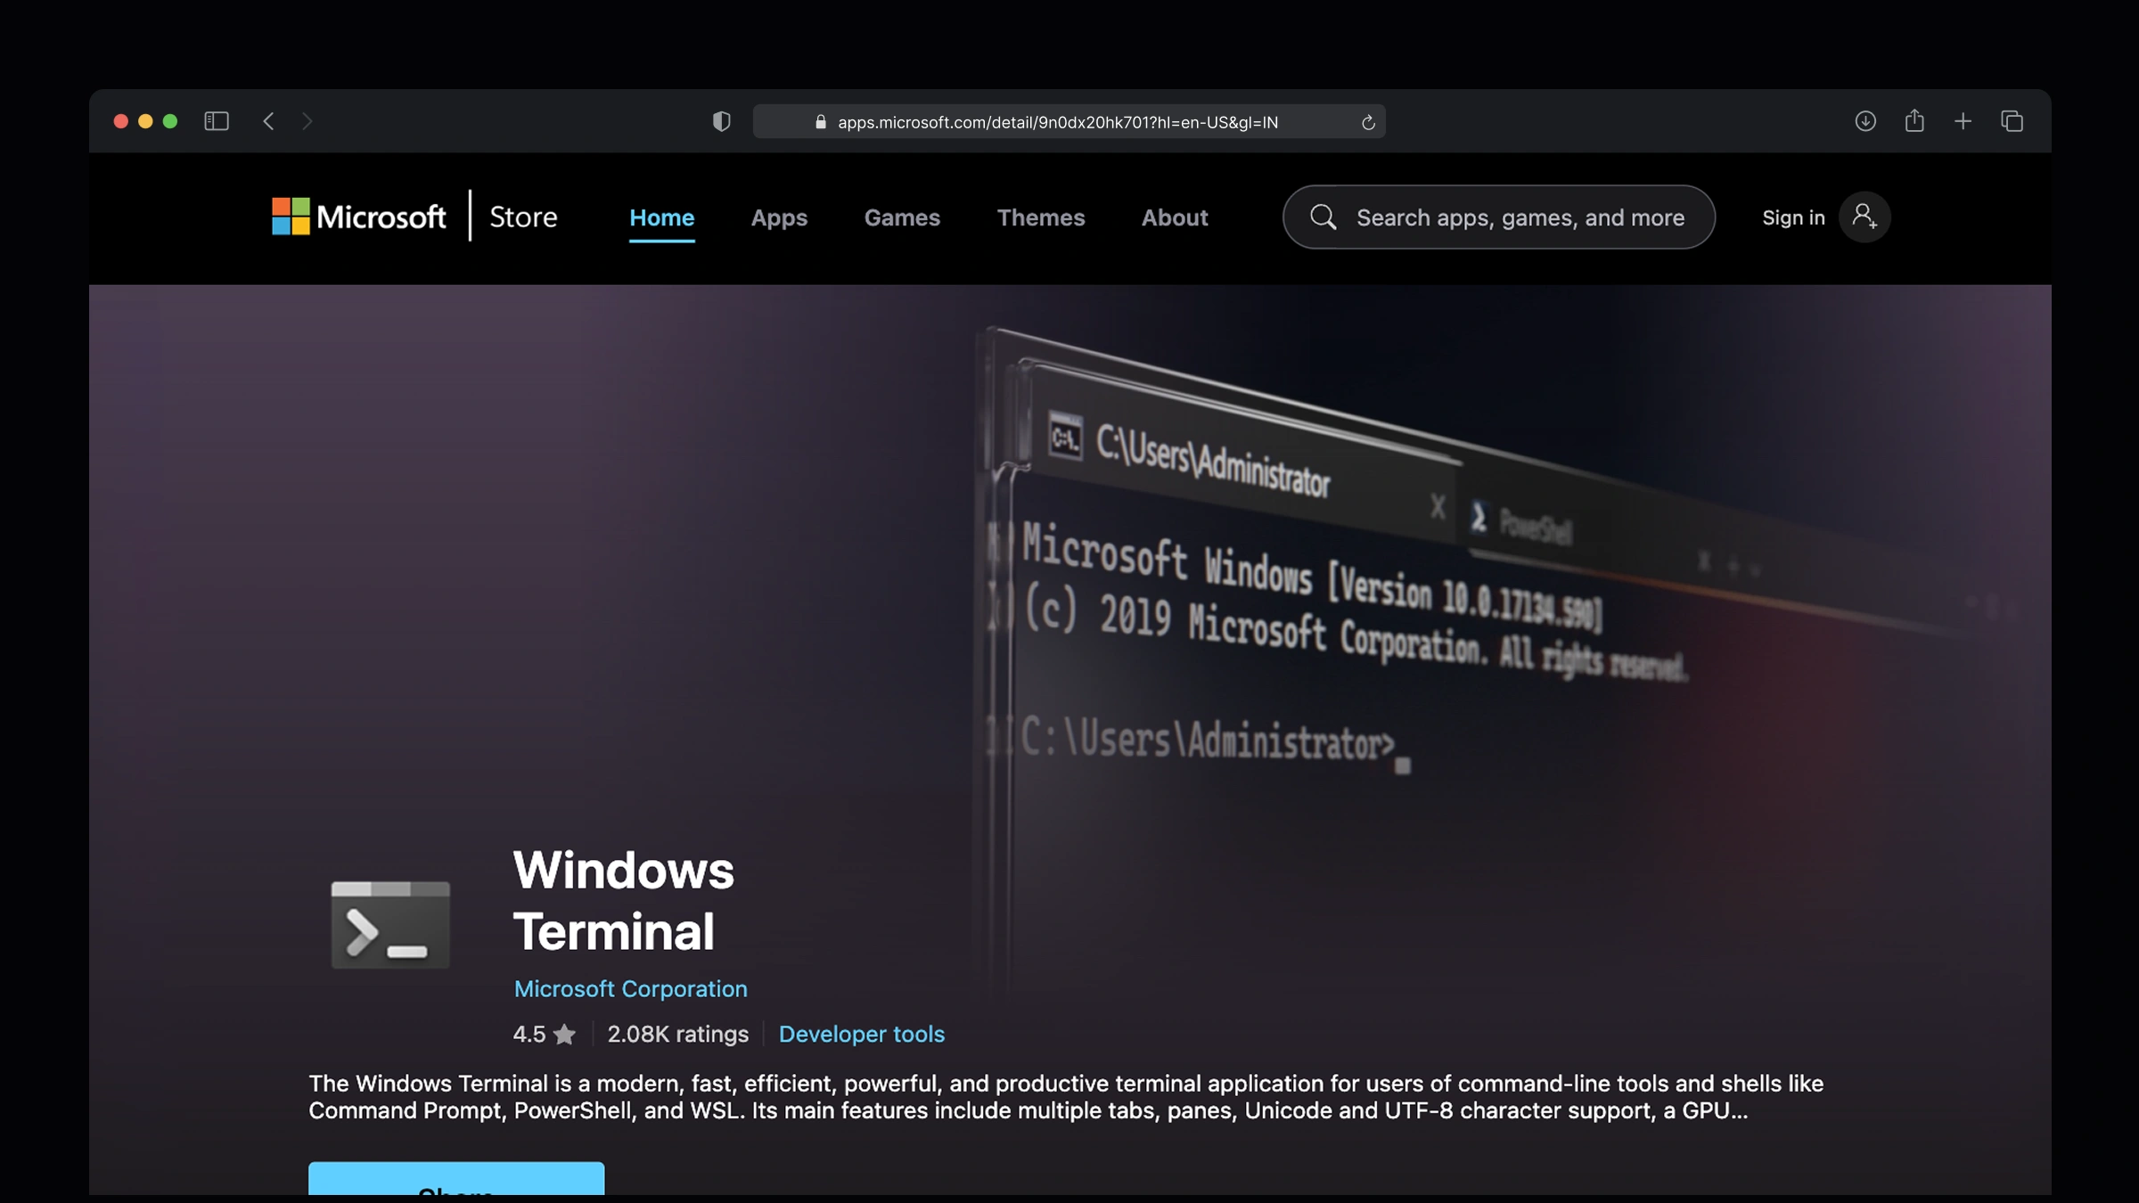The image size is (2139, 1203).
Task: Open a new tab with plus icon
Action: [1963, 121]
